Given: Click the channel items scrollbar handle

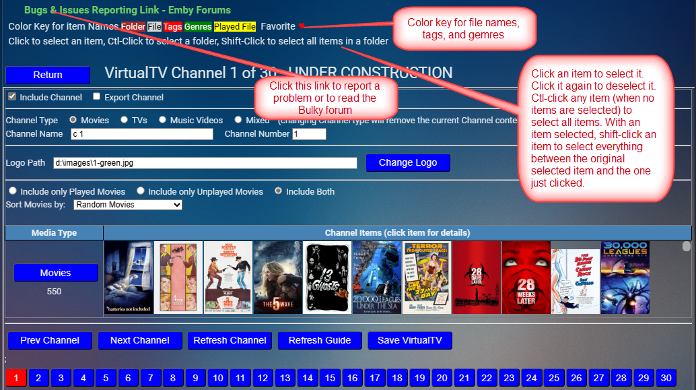Looking at the screenshot, I should coord(687,246).
